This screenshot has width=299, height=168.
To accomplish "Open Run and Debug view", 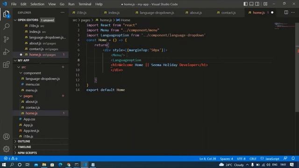I will tap(6, 52).
